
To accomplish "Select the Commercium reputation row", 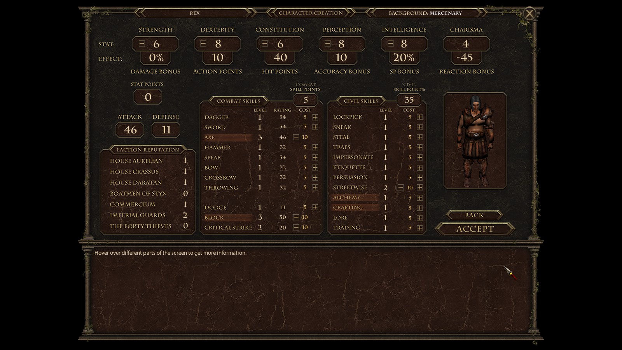I will click(149, 204).
